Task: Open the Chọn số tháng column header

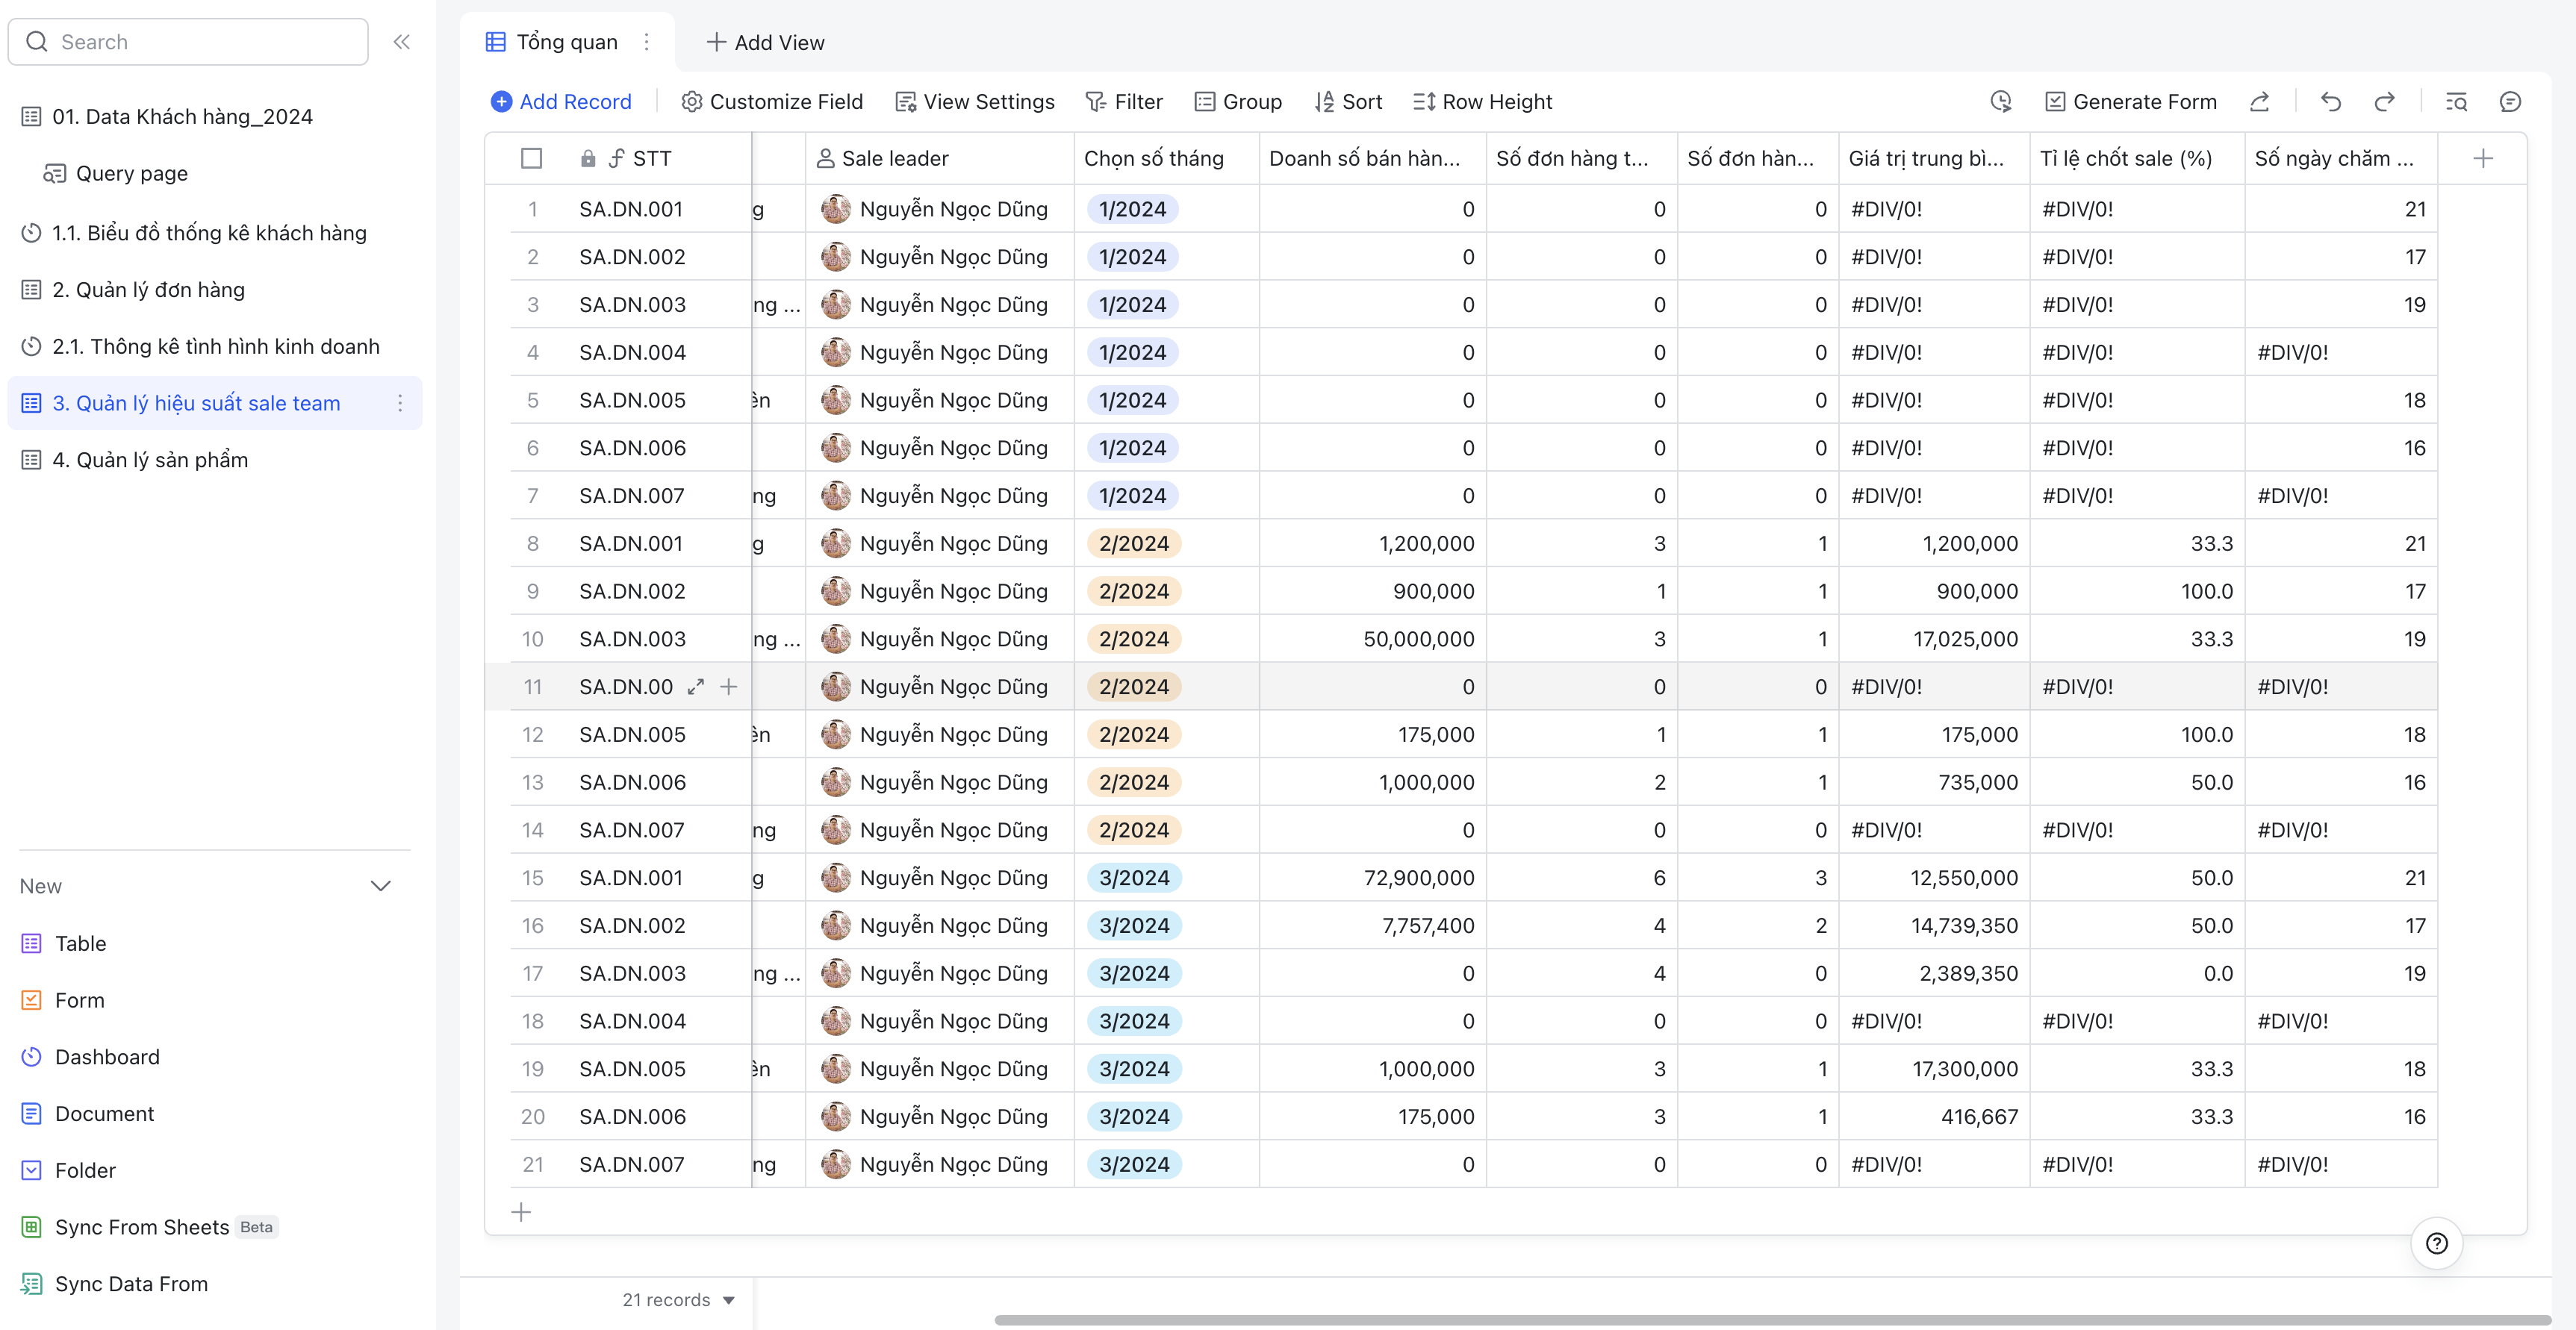Action: pyautogui.click(x=1166, y=158)
